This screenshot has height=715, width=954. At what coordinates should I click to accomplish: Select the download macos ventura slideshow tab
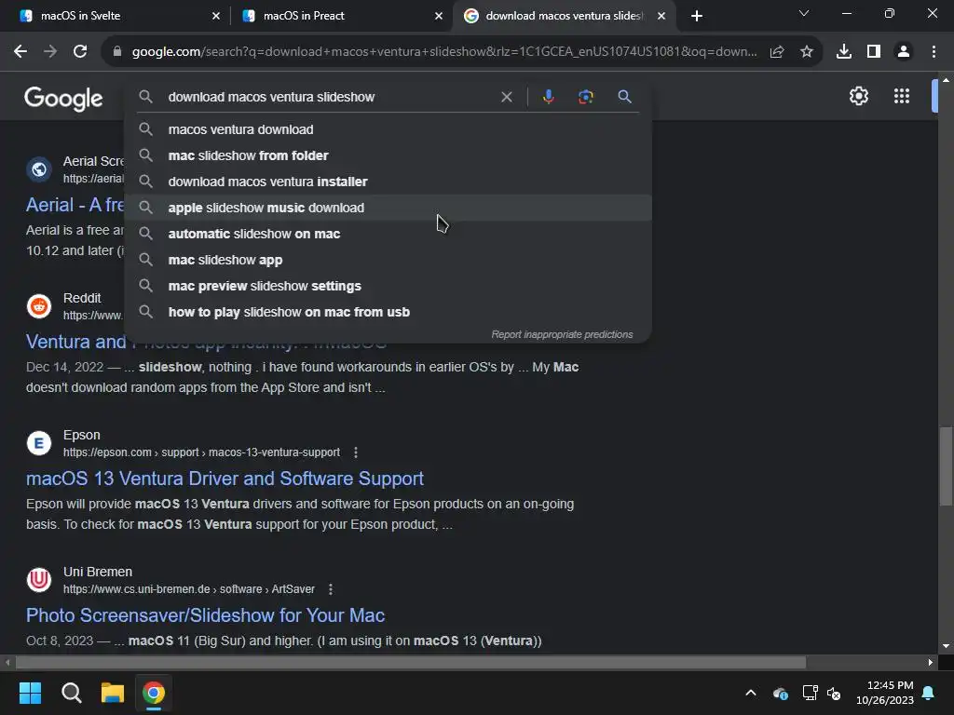(x=563, y=16)
